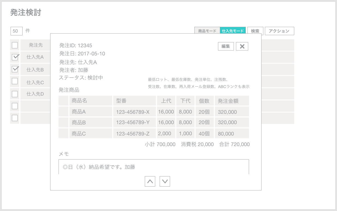Click the down chevron arrow button

[165, 181]
